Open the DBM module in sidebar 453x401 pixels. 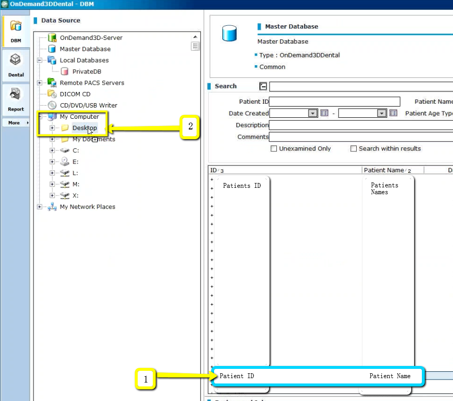point(16,31)
